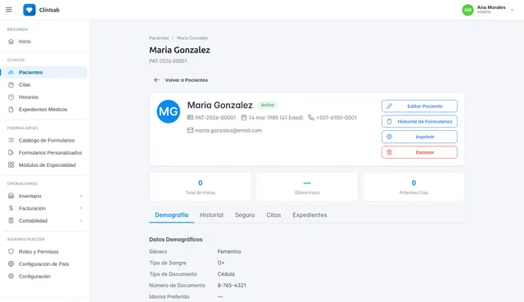Image resolution: width=524 pixels, height=302 pixels.
Task: Click the calendar icon beside birth date
Action: 244,117
